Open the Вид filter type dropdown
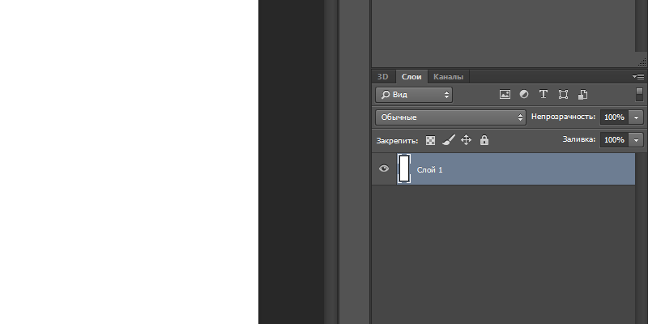 point(413,95)
